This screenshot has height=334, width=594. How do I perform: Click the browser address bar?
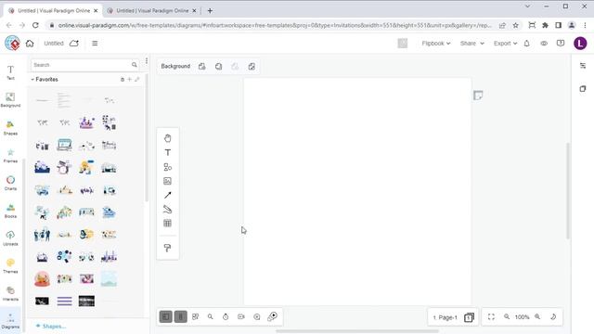tap(275, 25)
